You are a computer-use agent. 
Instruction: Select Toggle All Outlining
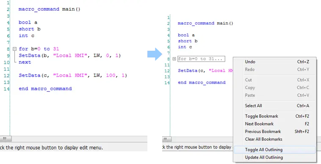pyautogui.click(x=274, y=150)
